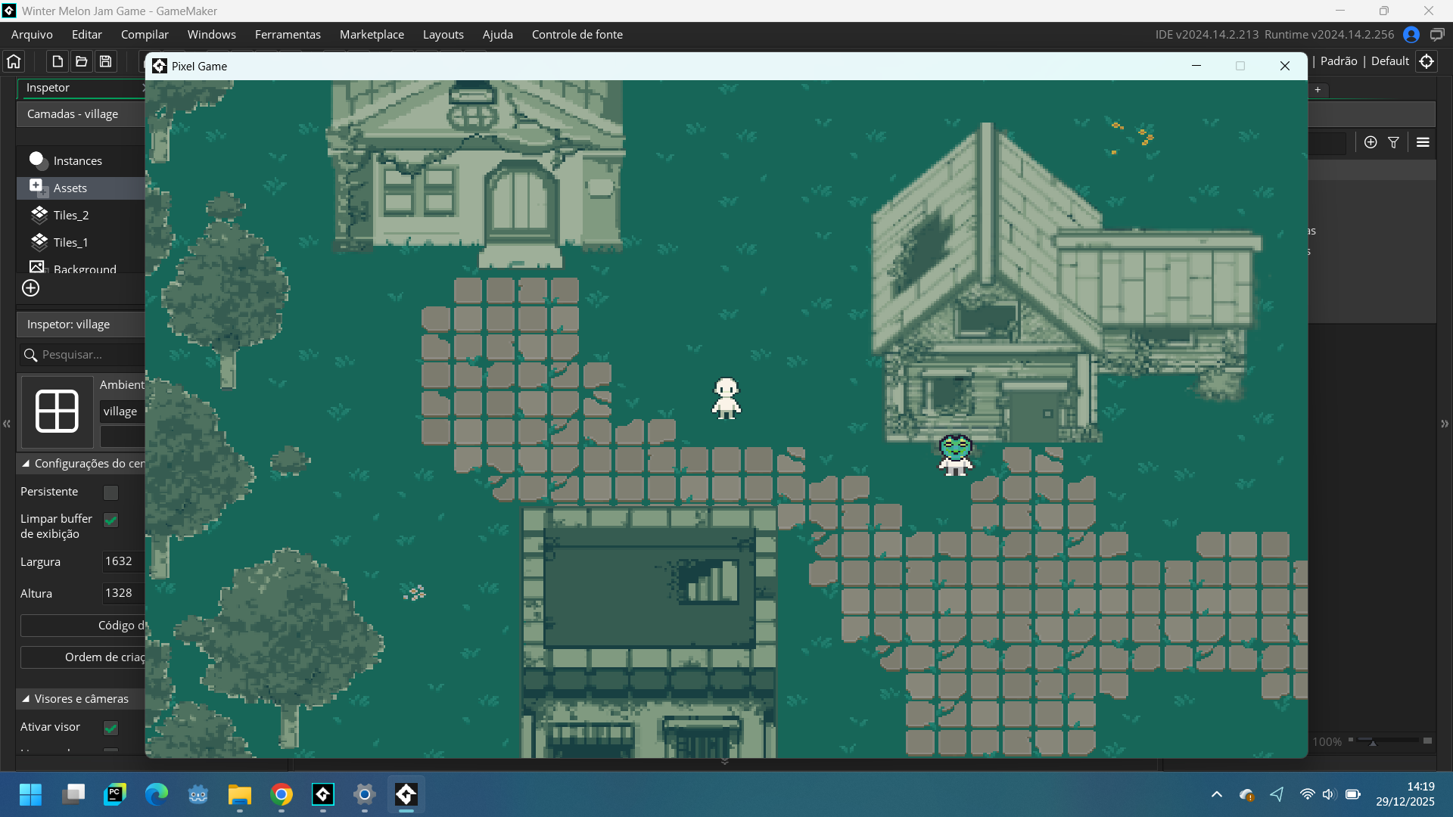Viewport: 1453px width, 817px height.
Task: Select the Tiles_2 layer
Action: tap(71, 216)
